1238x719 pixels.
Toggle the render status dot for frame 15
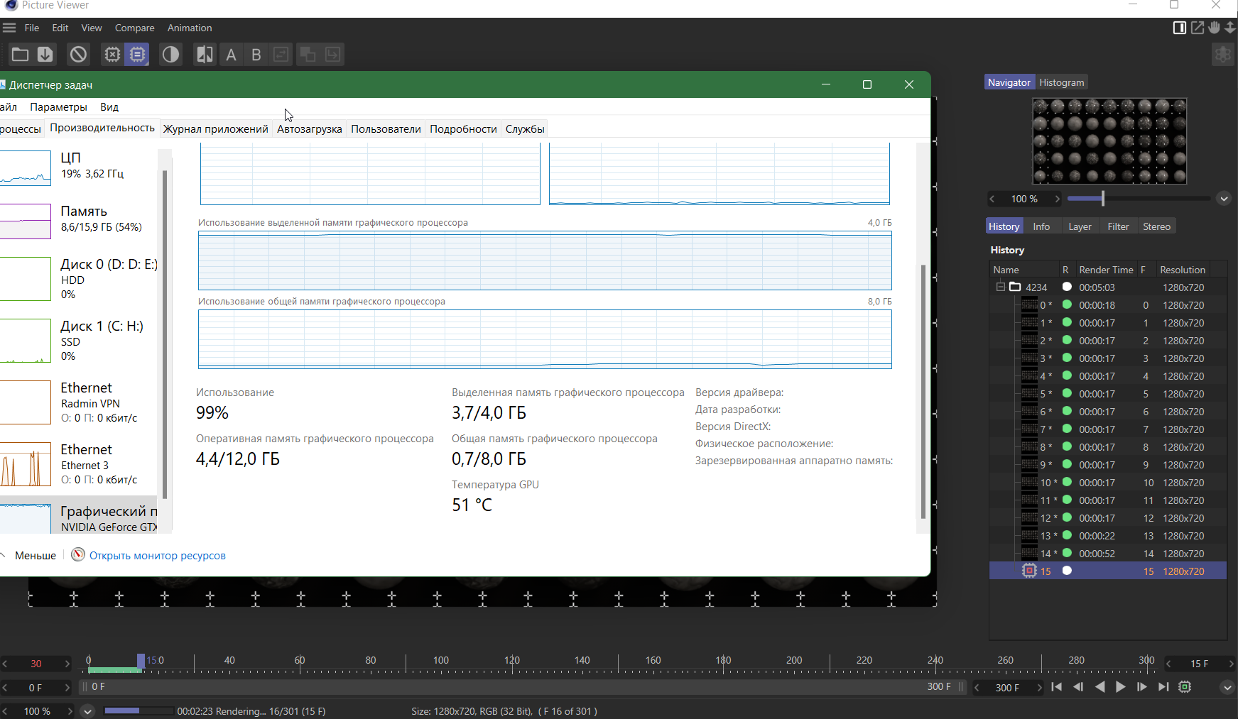1066,570
